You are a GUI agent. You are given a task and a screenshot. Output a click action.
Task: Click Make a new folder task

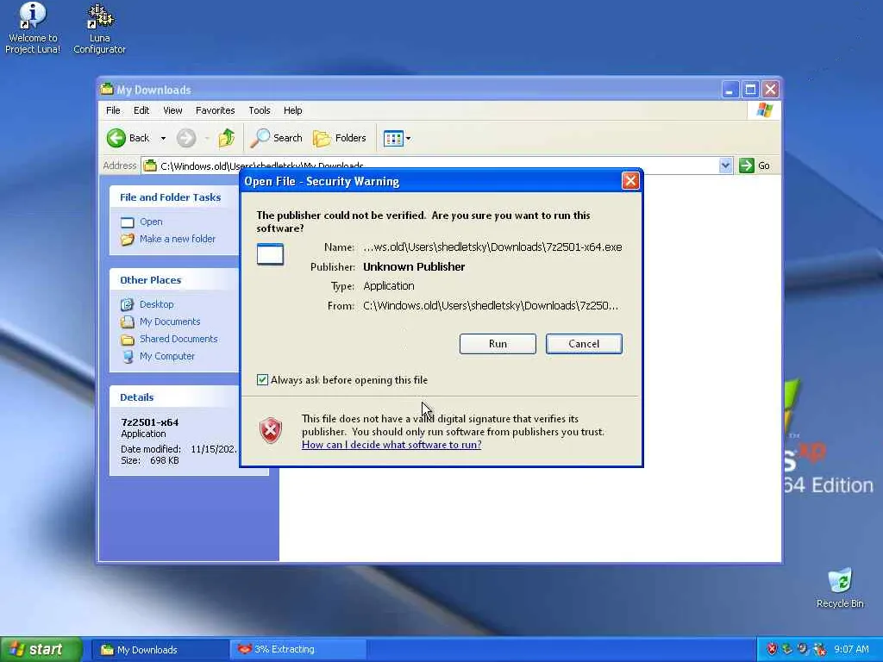pyautogui.click(x=178, y=239)
